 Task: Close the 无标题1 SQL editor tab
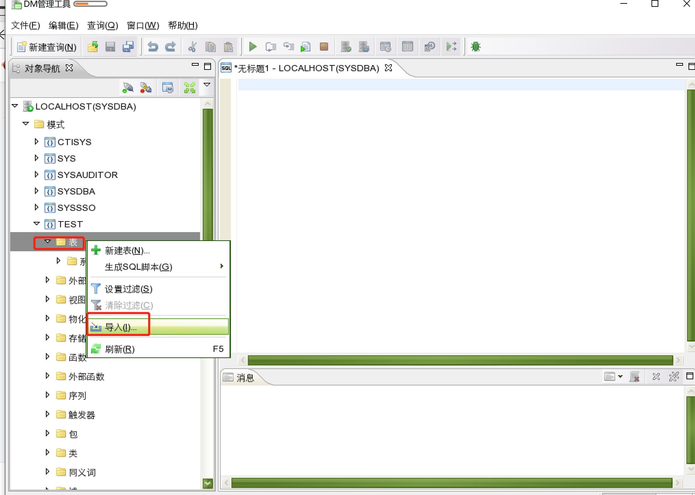(x=388, y=68)
